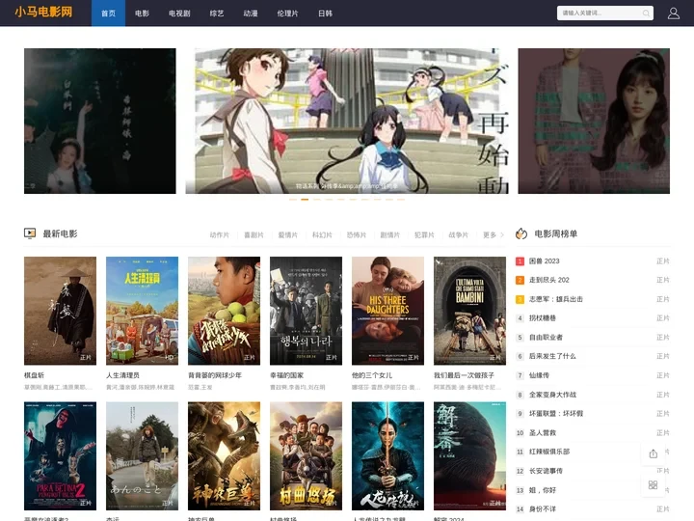
Task: Select the 首页 navigation tab
Action: point(108,14)
